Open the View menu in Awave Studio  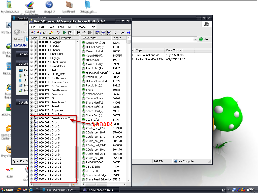point(51,27)
